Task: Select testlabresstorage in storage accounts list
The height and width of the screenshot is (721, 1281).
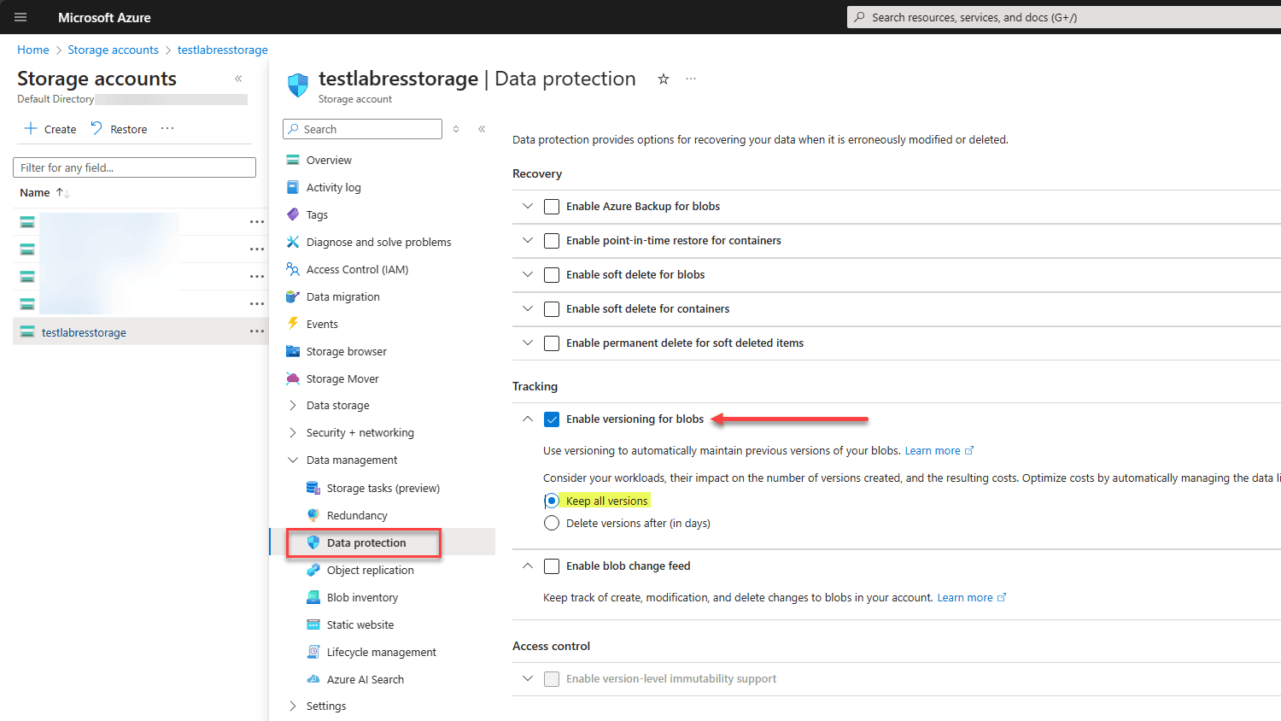Action: pos(84,332)
